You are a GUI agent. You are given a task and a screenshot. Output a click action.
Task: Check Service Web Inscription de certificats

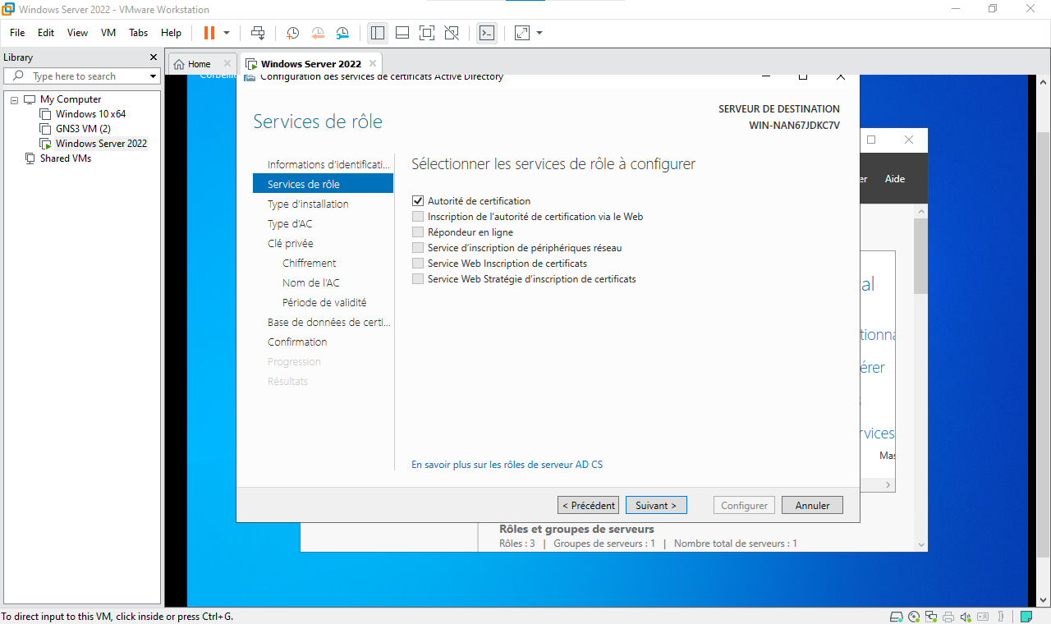pos(418,264)
